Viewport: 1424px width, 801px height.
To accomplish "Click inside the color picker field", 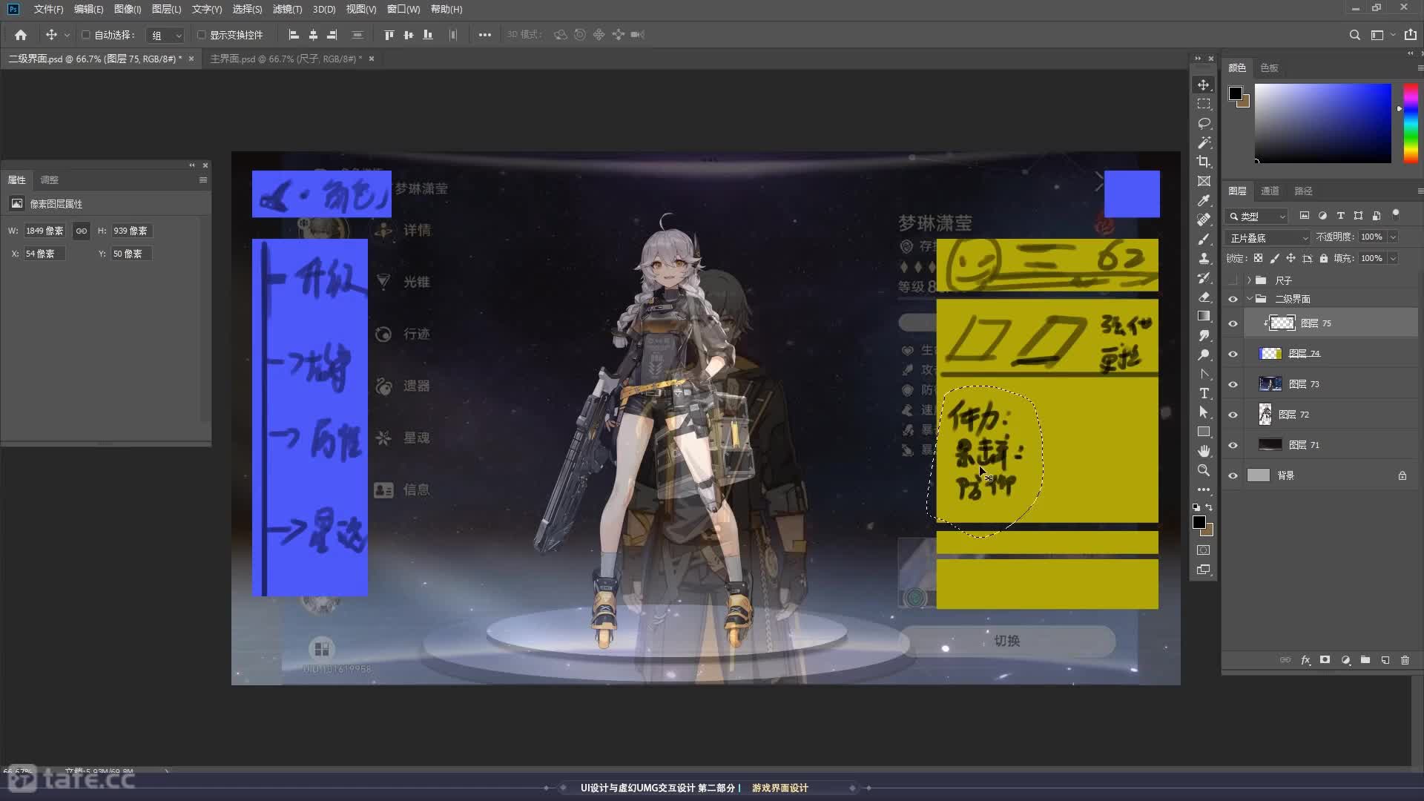I will click(1322, 122).
